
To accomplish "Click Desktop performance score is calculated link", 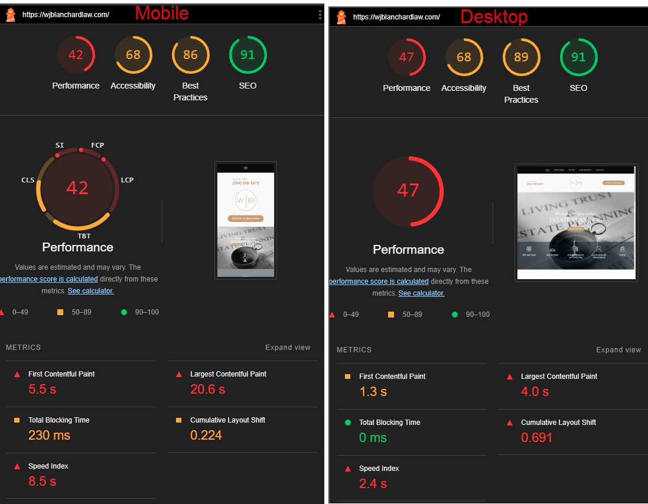I will pos(379,282).
